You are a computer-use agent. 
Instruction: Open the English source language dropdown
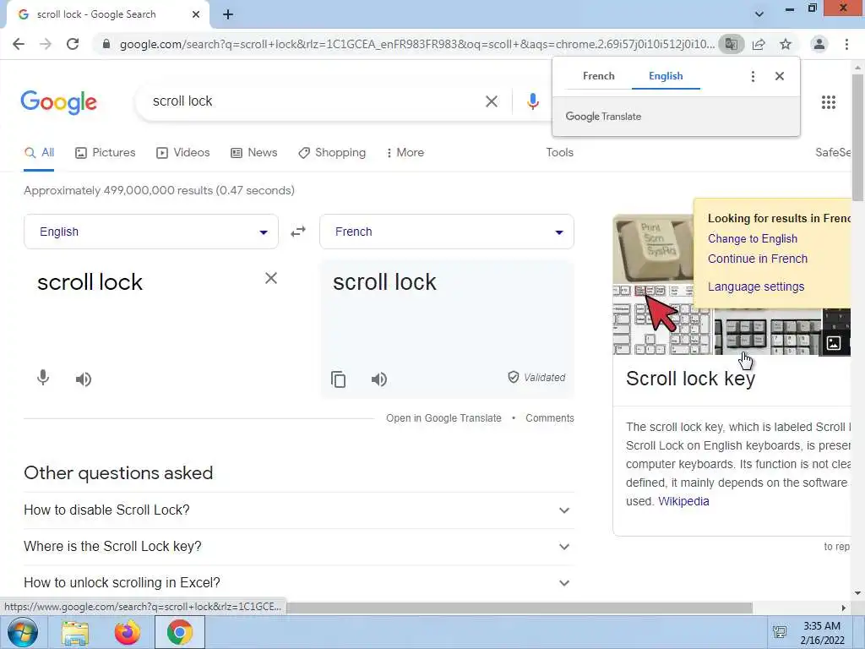pos(151,232)
